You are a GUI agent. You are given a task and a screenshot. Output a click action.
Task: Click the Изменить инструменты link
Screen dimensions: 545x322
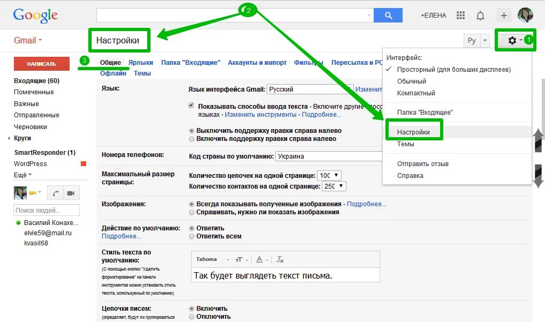(x=260, y=115)
